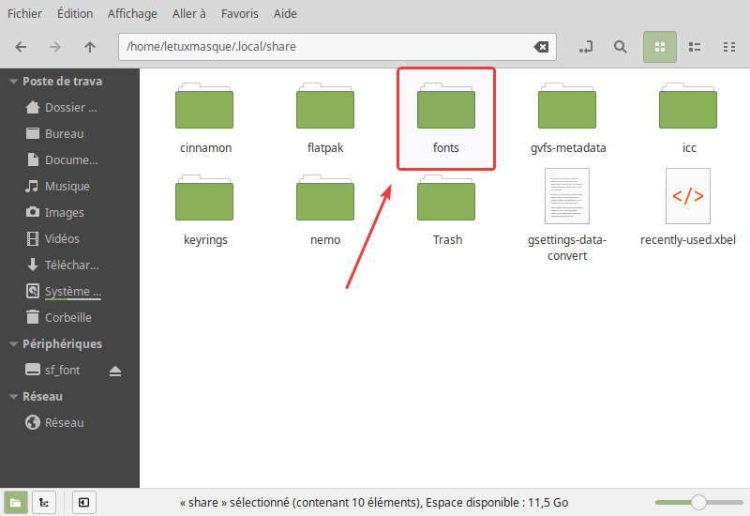
Task: Clear the path field text
Action: (x=541, y=47)
